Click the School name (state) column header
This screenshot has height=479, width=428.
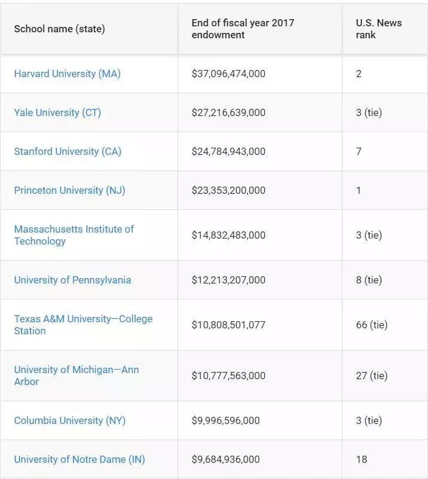59,29
